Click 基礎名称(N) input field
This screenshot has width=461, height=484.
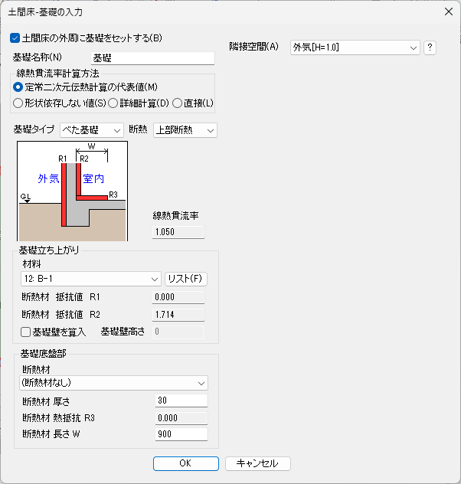pos(152,58)
